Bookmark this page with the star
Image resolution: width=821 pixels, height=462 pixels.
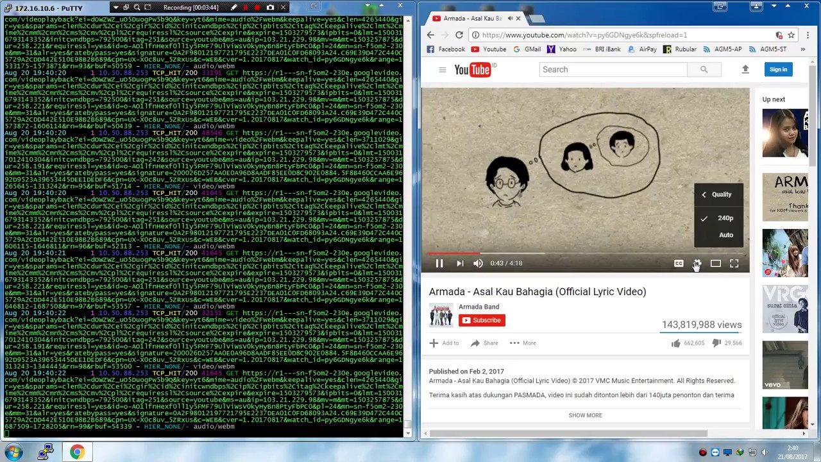point(791,35)
